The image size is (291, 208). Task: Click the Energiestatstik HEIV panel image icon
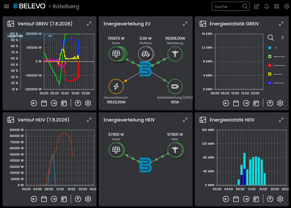click(203, 120)
